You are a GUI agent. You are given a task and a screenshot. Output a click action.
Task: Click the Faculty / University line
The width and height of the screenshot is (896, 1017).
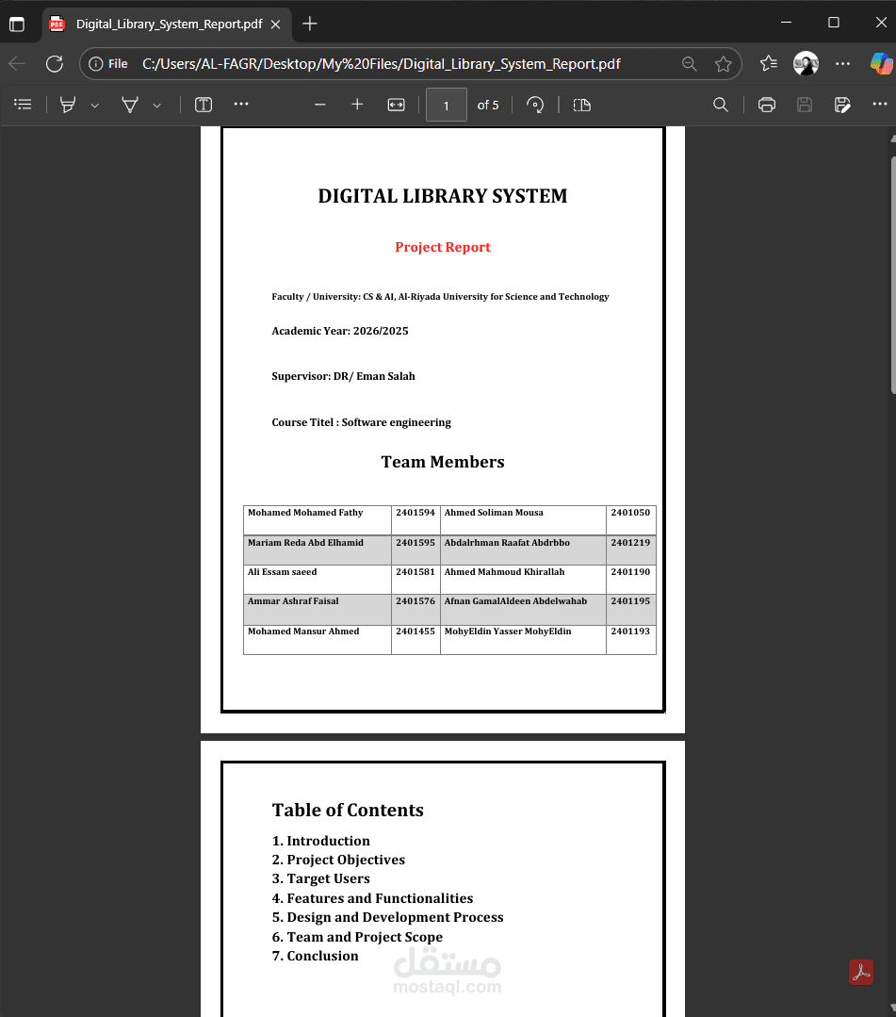(440, 296)
